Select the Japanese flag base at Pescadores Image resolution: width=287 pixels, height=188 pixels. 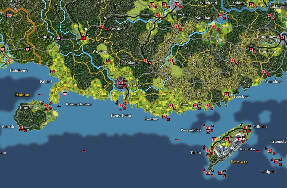click(x=208, y=128)
